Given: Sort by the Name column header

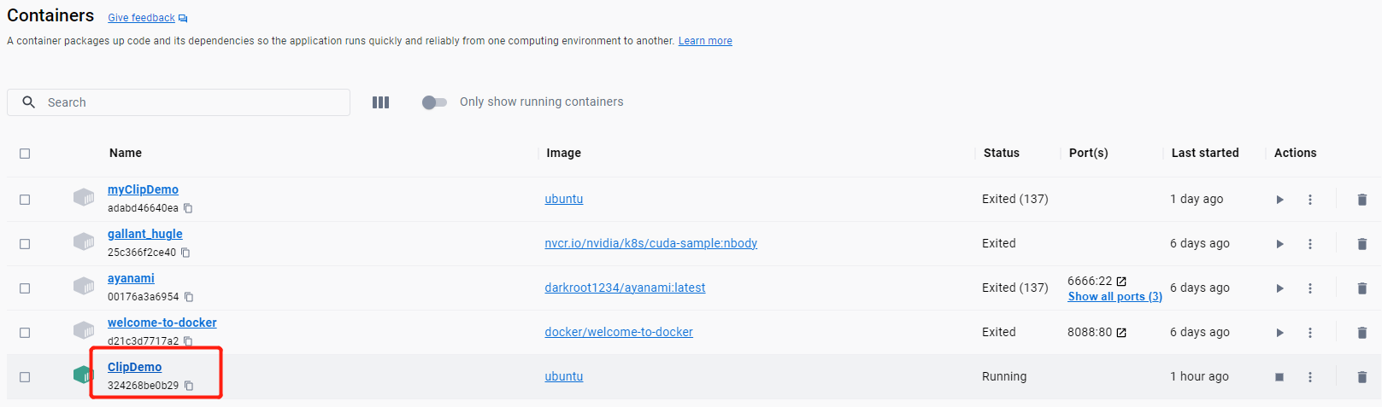Looking at the screenshot, I should pyautogui.click(x=126, y=153).
